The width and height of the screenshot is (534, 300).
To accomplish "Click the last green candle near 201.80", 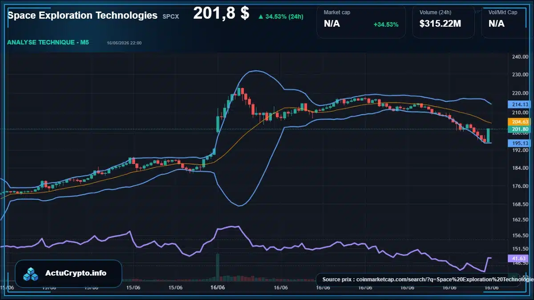I will click(489, 135).
